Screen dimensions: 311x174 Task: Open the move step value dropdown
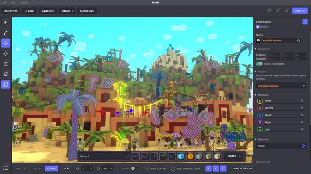[87, 168]
